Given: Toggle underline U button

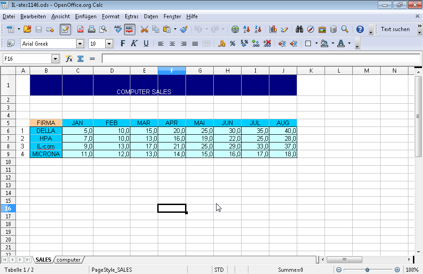Looking at the screenshot, I should tap(146, 43).
